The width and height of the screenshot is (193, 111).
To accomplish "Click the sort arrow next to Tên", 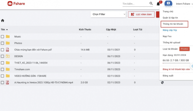I will [x=7, y=29].
